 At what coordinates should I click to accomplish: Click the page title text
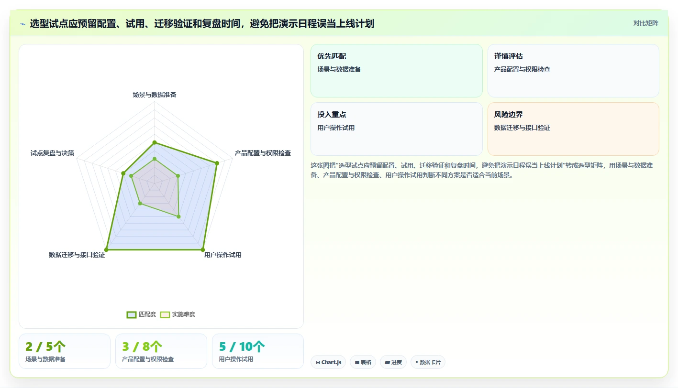(x=202, y=23)
